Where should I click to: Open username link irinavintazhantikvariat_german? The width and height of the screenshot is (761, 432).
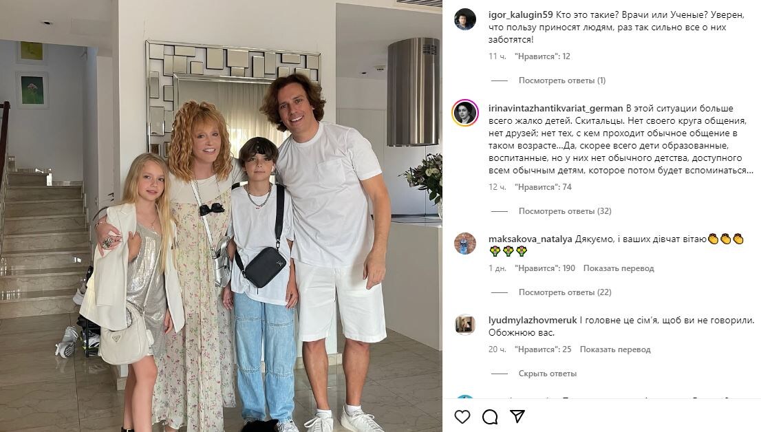556,108
